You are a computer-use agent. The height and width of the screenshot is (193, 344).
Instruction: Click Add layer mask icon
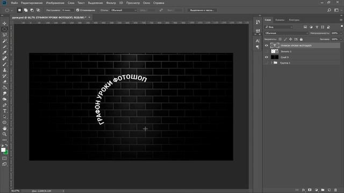tap(310, 190)
